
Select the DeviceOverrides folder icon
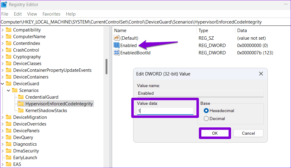point(9,124)
